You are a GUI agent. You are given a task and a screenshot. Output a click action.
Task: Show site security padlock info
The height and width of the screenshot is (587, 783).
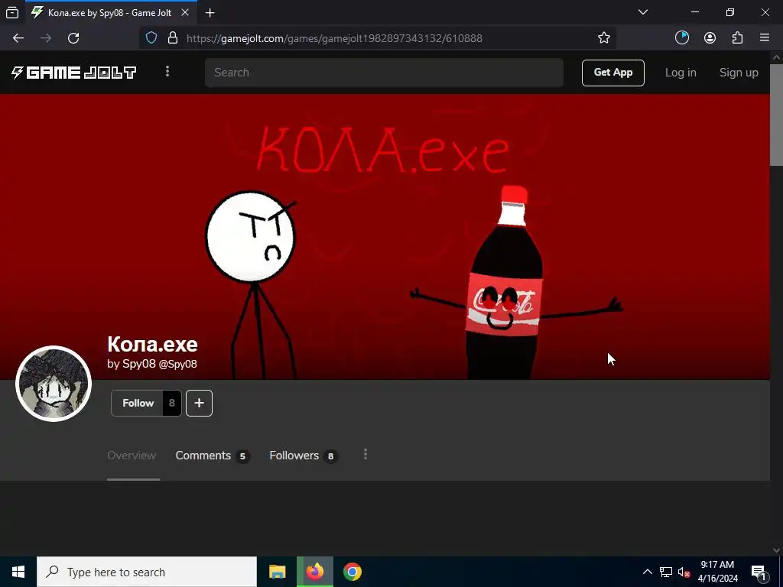point(173,38)
